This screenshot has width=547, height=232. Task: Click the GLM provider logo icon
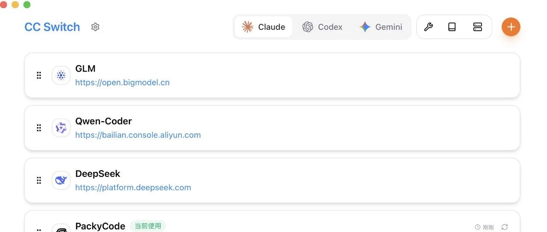(61, 75)
